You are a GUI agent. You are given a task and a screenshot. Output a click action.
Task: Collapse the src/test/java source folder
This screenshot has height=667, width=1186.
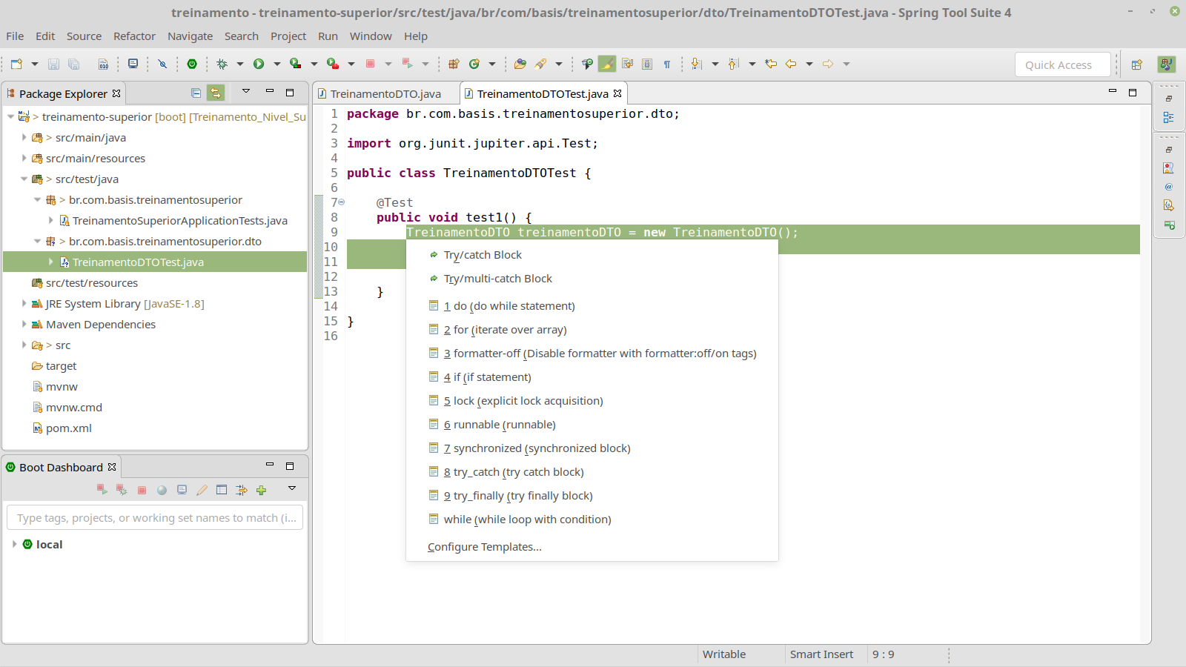24,179
